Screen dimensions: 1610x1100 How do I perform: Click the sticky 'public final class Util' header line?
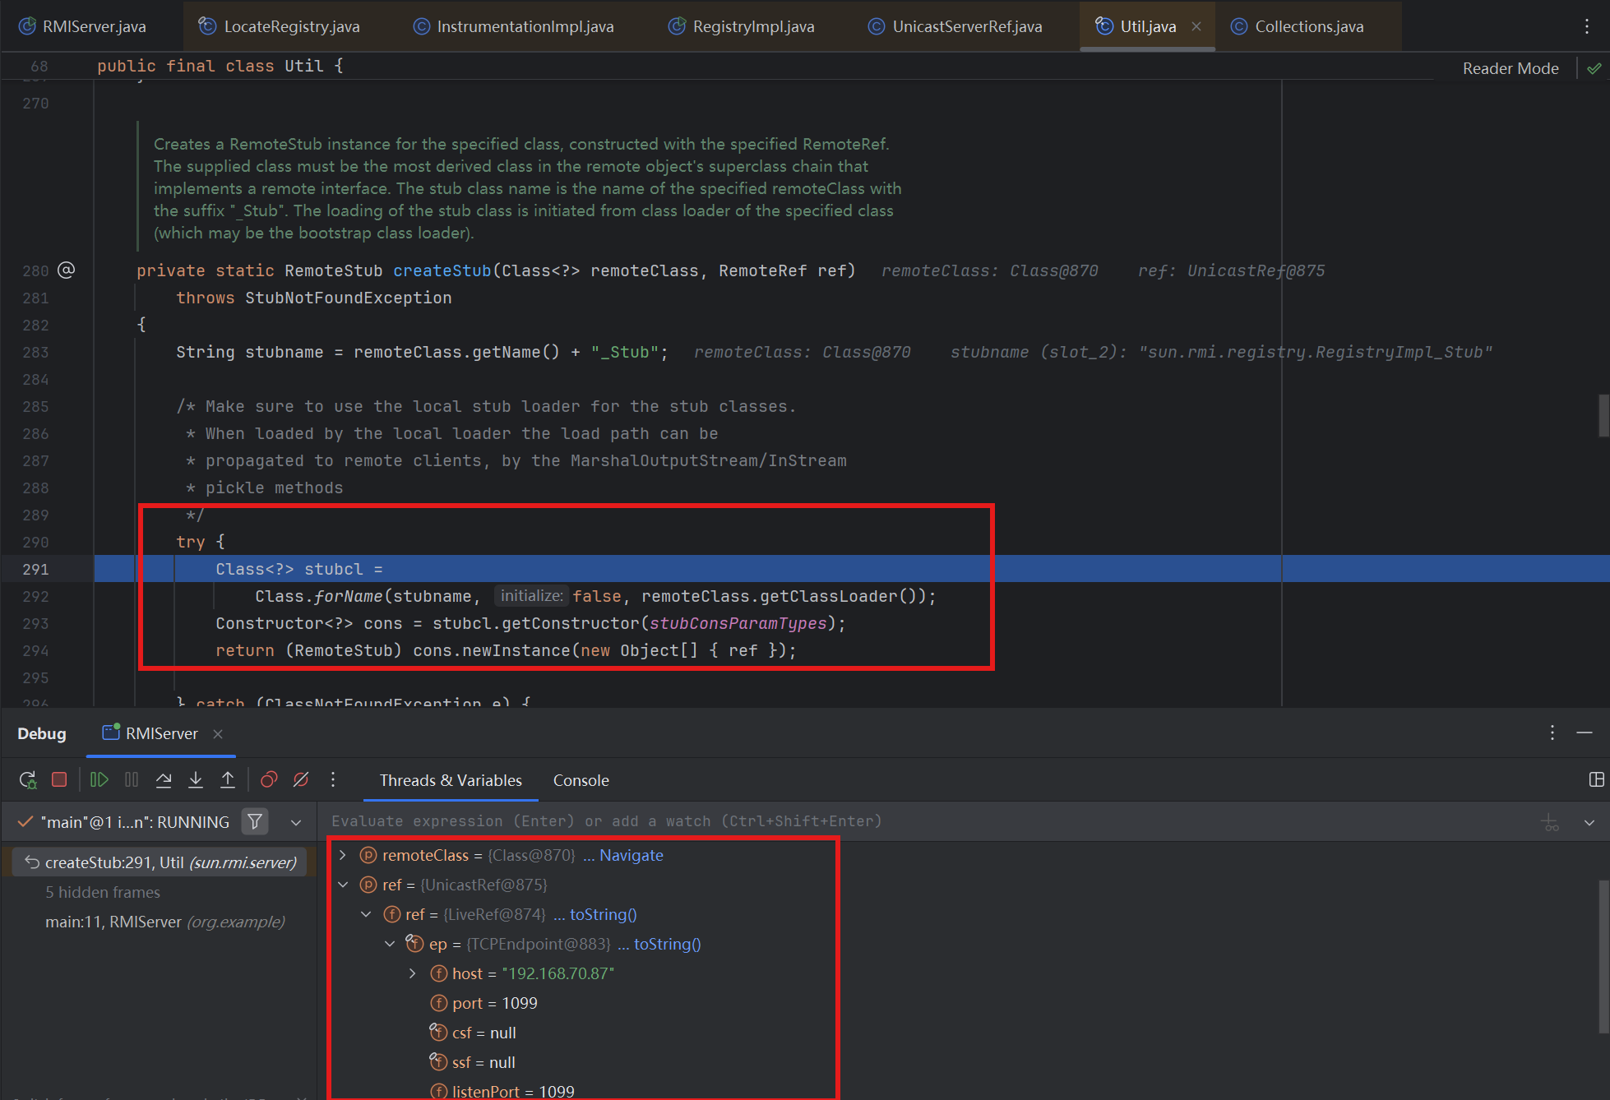click(220, 66)
